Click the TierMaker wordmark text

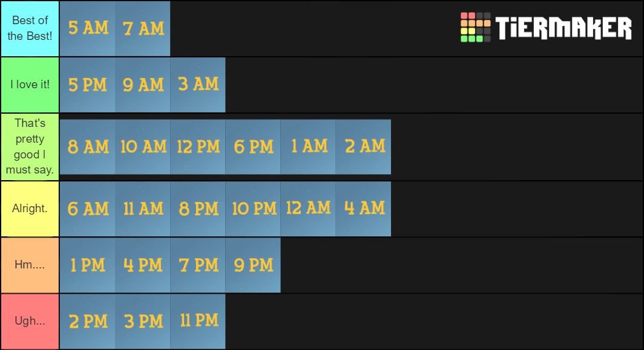click(563, 28)
